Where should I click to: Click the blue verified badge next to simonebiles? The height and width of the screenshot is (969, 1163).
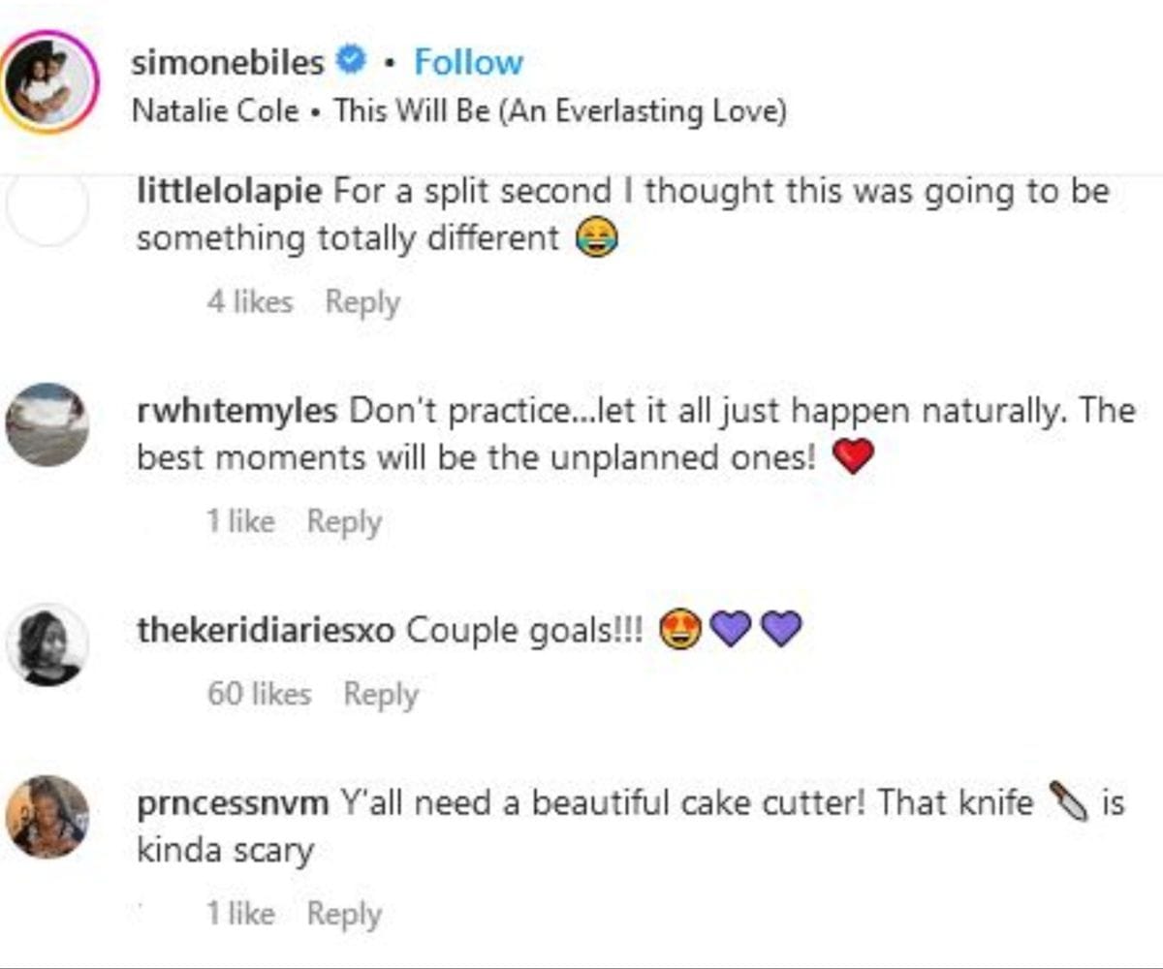349,60
